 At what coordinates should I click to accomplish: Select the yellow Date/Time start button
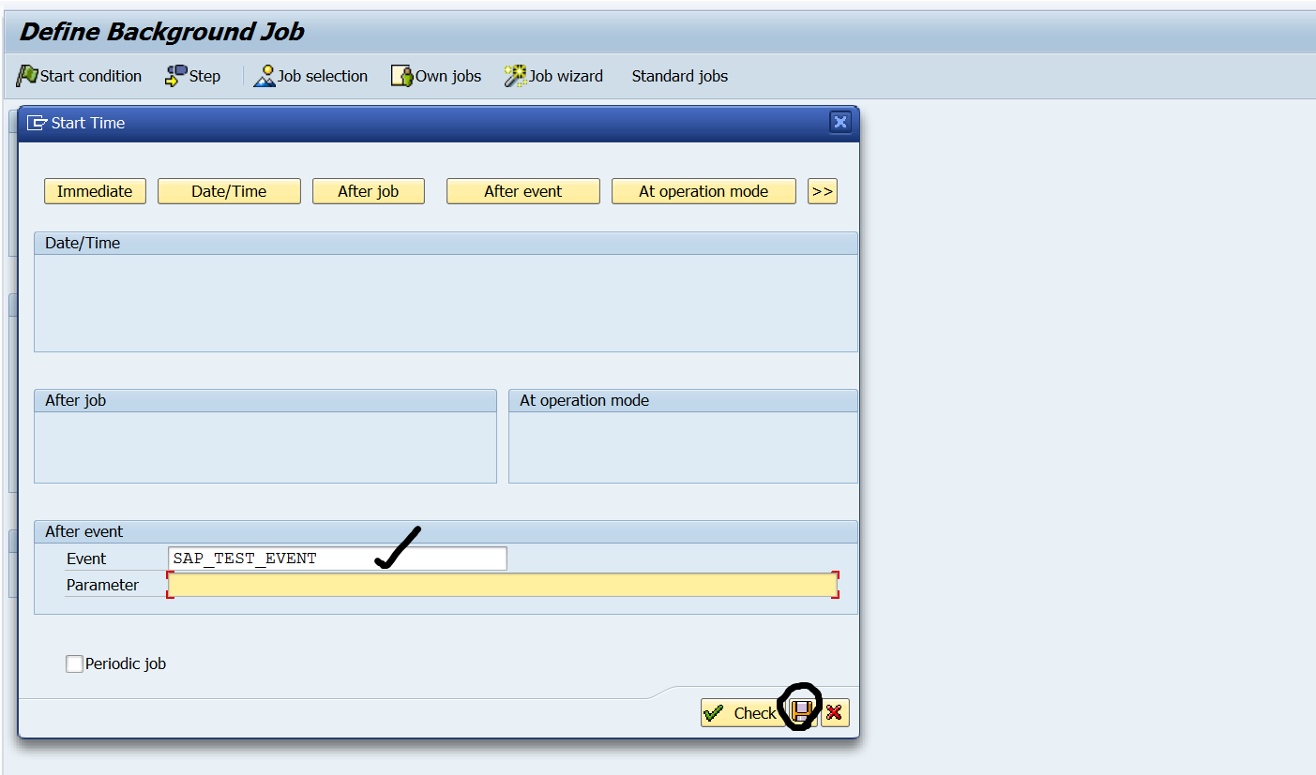pos(229,191)
